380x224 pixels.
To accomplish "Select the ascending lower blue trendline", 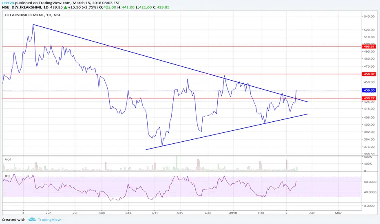I will click(227, 132).
